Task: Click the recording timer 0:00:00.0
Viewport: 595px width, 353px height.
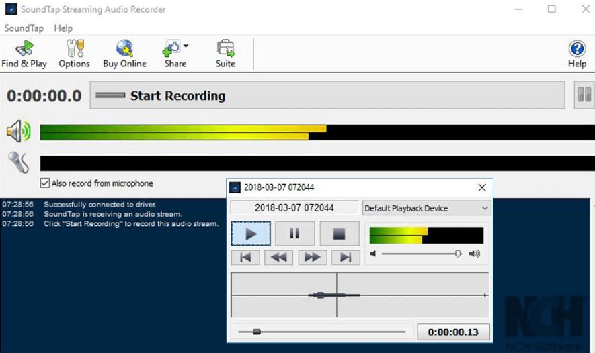Action: (x=44, y=96)
